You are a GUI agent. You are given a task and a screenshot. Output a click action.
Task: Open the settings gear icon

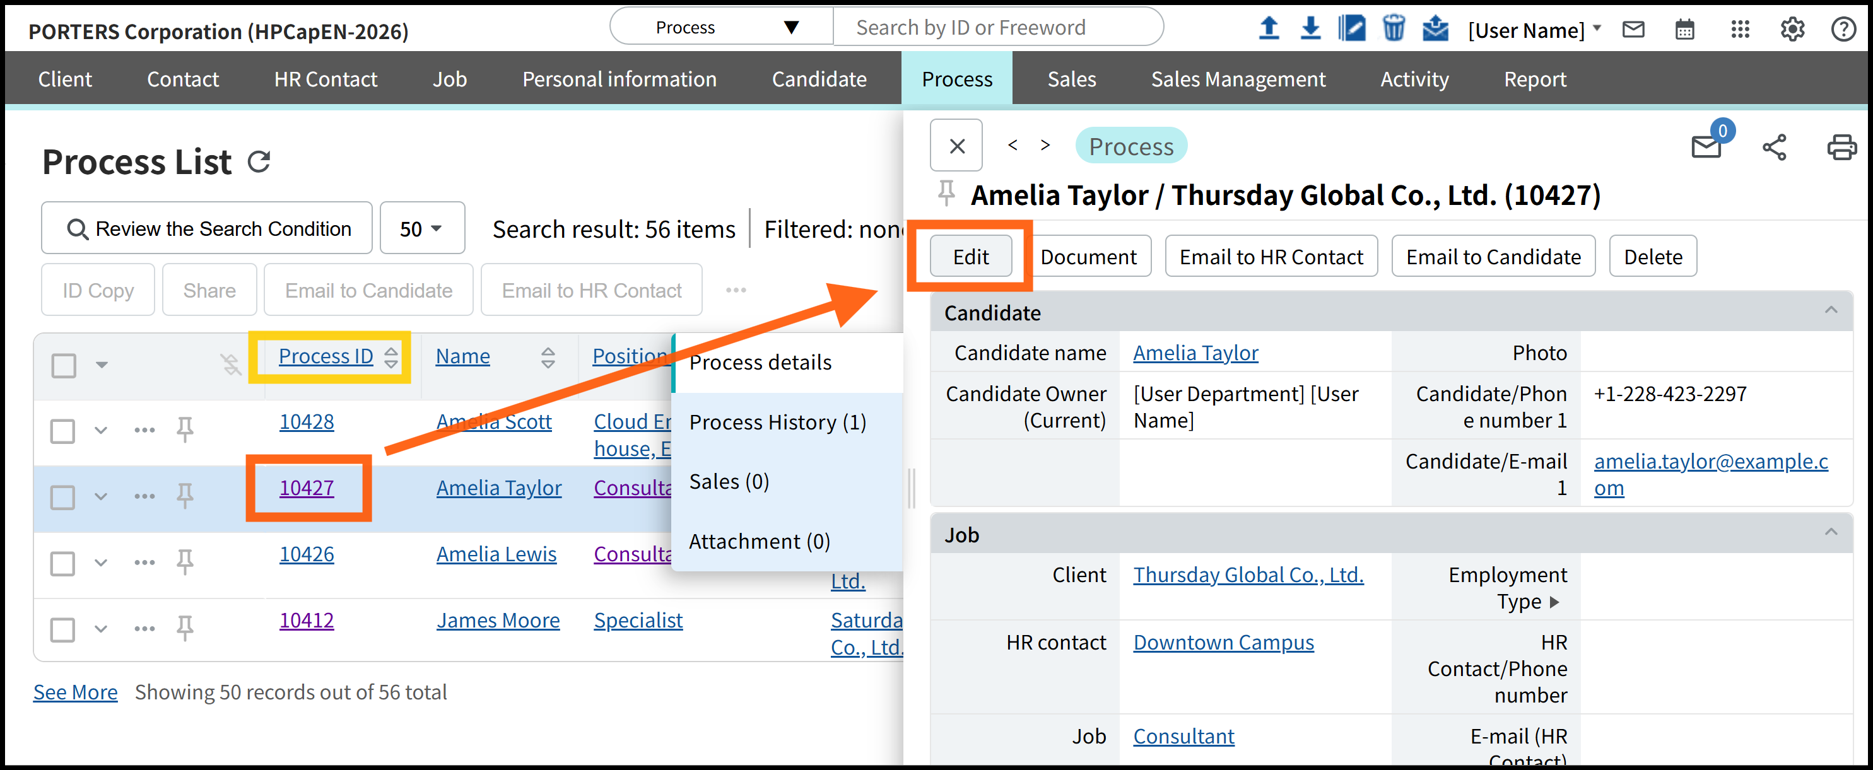click(x=1792, y=30)
